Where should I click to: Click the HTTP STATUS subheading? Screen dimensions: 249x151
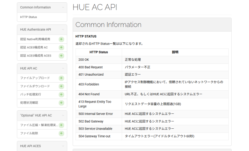[x=86, y=37]
